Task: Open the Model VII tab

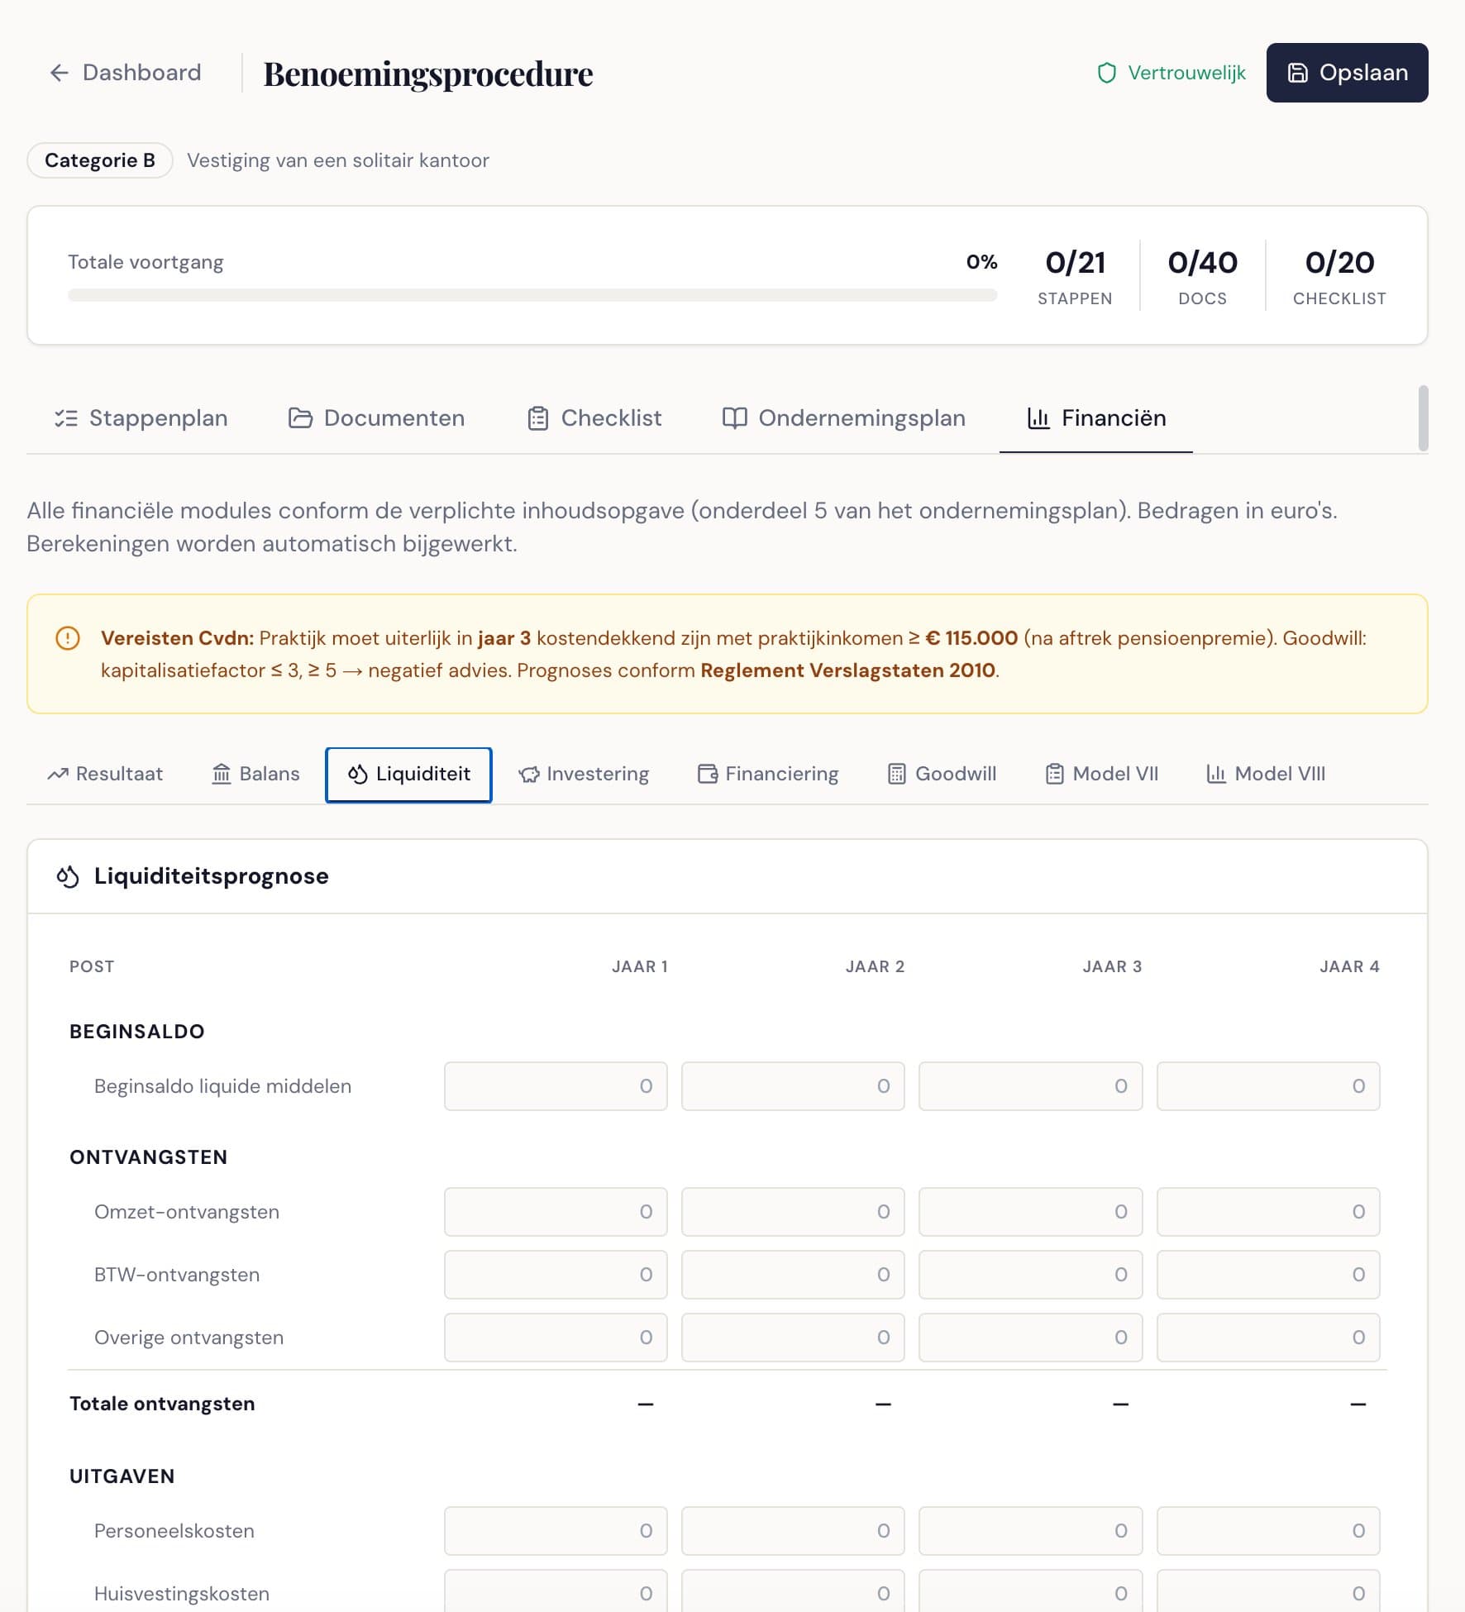Action: click(x=1102, y=775)
